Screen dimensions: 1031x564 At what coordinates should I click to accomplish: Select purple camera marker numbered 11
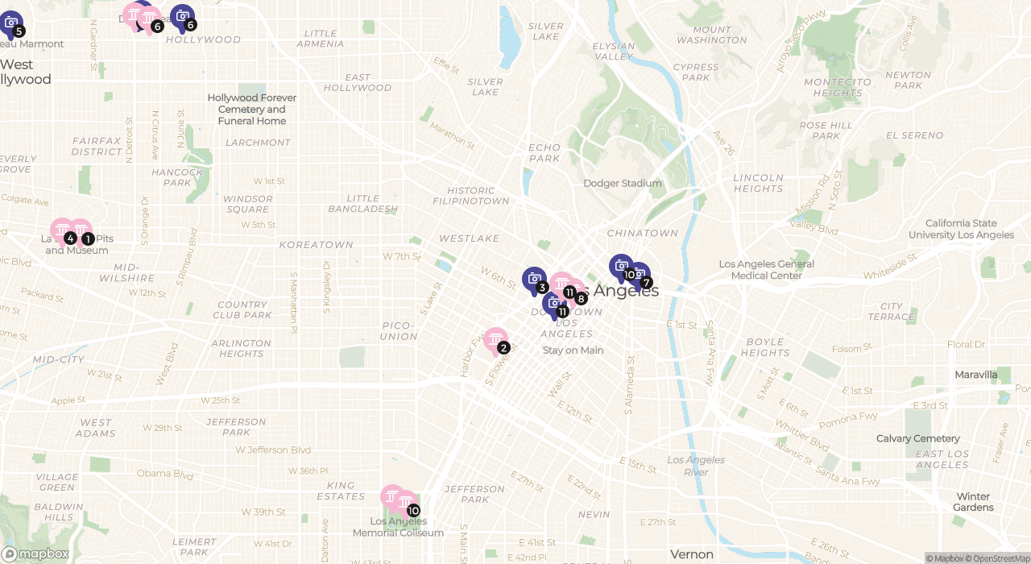554,305
